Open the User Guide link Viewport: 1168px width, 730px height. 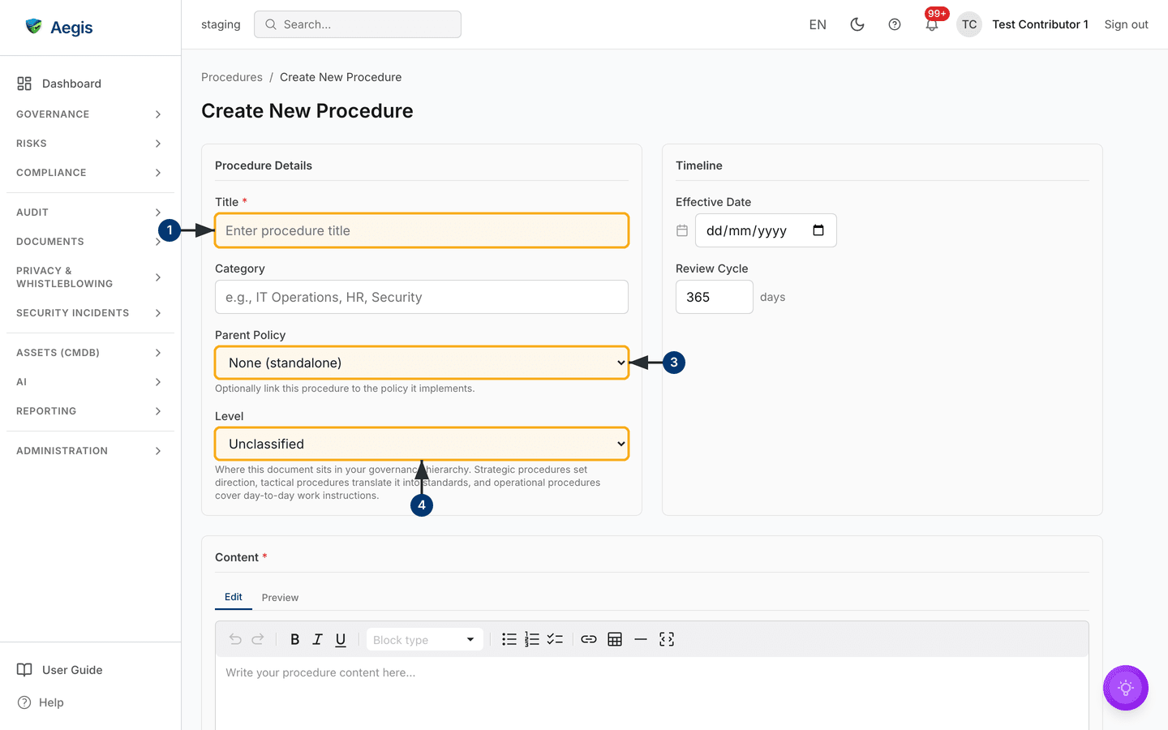[x=90, y=670]
